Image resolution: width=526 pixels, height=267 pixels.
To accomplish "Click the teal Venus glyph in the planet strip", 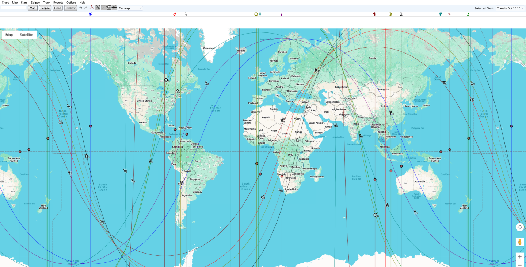I will [260, 14].
